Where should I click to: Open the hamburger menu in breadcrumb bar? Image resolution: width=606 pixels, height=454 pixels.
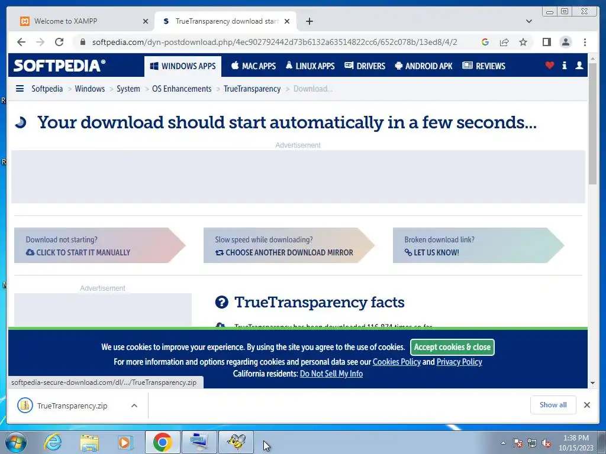tap(20, 89)
